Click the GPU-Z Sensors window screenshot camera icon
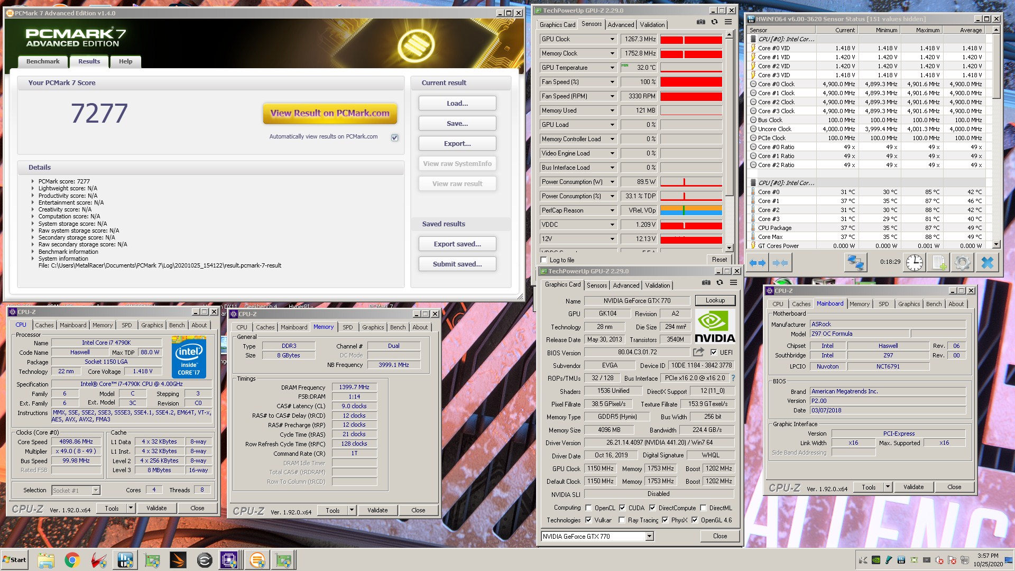Viewport: 1015px width, 571px height. (x=700, y=22)
